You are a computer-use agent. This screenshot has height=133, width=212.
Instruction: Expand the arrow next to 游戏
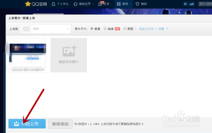coord(130,4)
